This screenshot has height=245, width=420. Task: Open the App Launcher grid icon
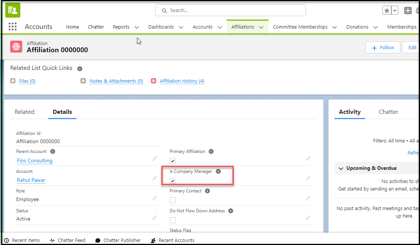pos(12,27)
